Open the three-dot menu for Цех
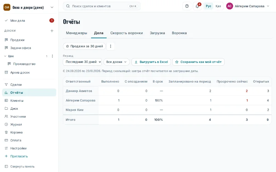The width and height of the screenshot is (276, 172). click(x=52, y=56)
